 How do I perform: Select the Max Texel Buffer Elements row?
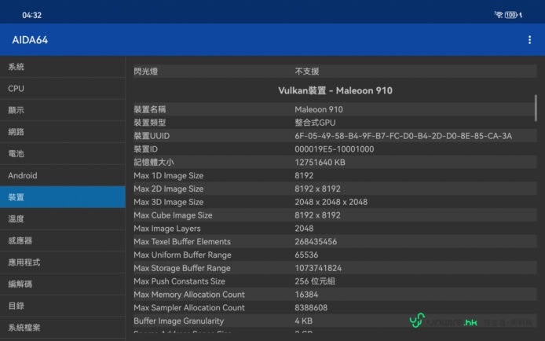[335, 241]
